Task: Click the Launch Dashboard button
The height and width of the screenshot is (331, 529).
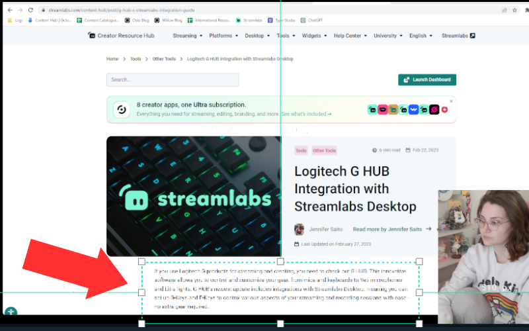Action: click(427, 79)
